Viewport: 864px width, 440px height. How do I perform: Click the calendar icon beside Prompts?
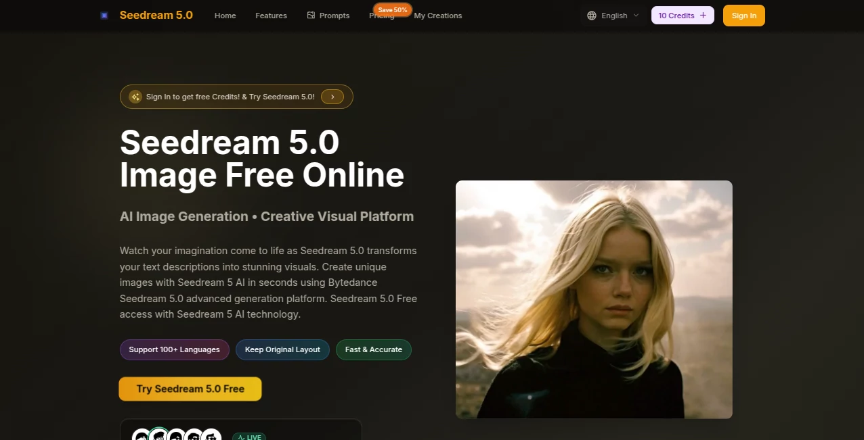pos(311,15)
